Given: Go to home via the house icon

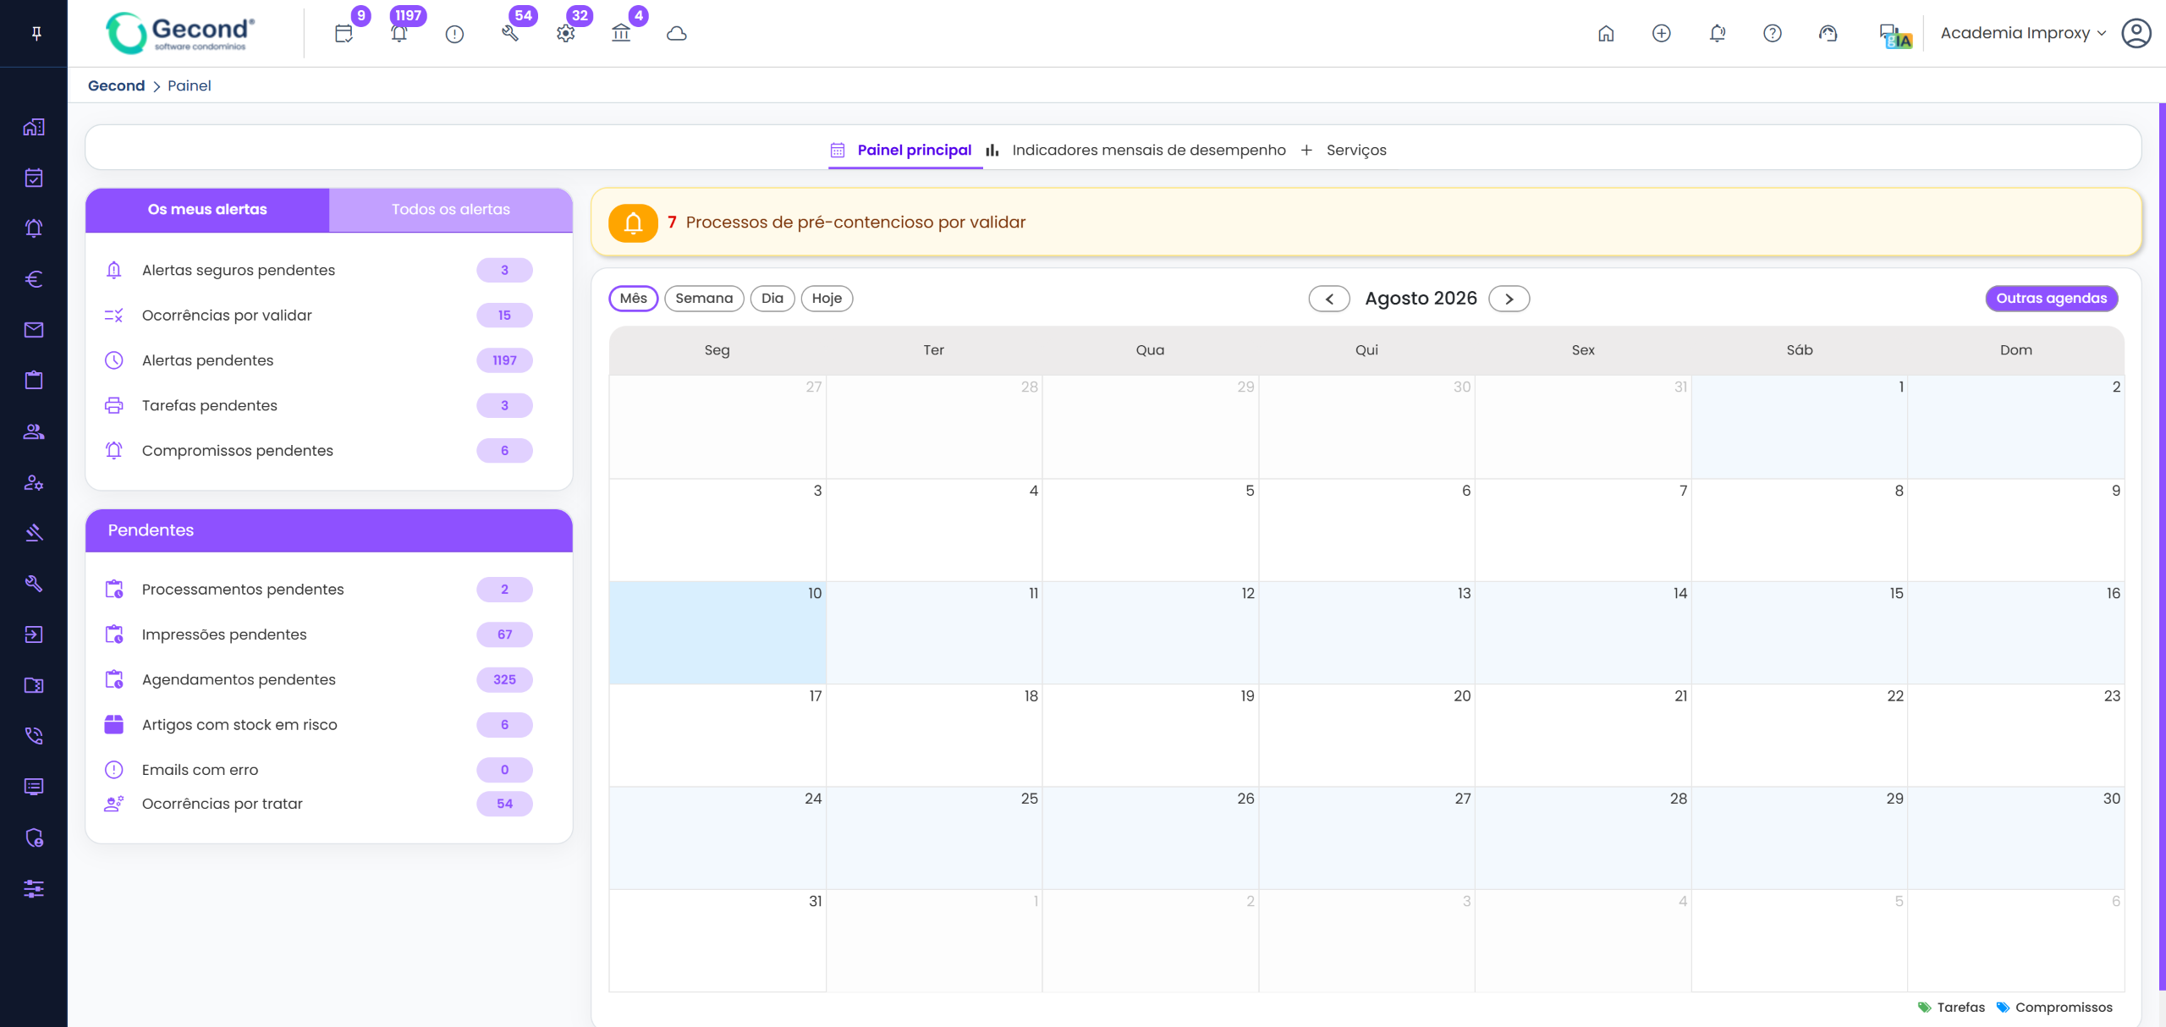Looking at the screenshot, I should click(x=1606, y=33).
